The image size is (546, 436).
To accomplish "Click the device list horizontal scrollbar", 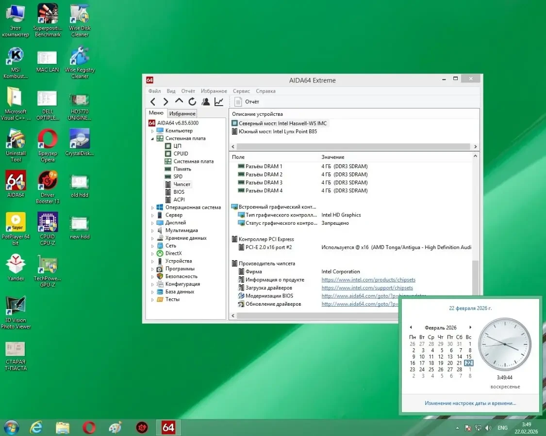I will click(x=354, y=146).
